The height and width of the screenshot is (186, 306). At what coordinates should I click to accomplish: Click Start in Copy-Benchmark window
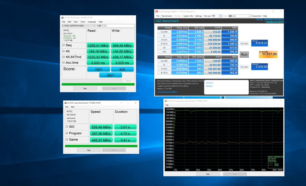coord(89,150)
